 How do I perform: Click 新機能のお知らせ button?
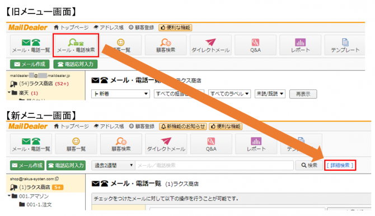[x=183, y=126]
